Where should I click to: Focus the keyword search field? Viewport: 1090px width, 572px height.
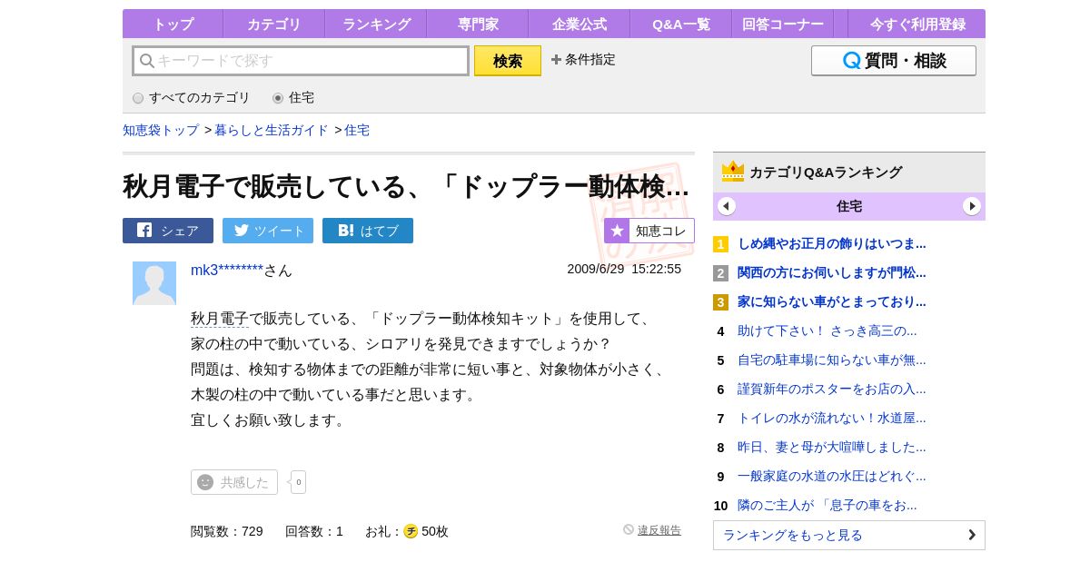click(x=301, y=61)
